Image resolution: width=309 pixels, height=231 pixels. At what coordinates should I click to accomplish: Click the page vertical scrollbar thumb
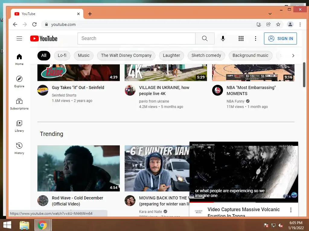[304, 75]
